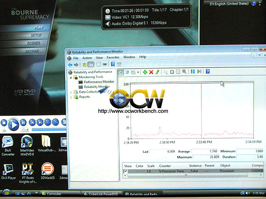Click PowerDVD large play button
The image size is (266, 199).
(x=14, y=124)
